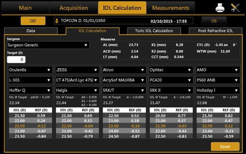
Task: Select SRK/T row IOL 24.50
Action: pos(124,136)
